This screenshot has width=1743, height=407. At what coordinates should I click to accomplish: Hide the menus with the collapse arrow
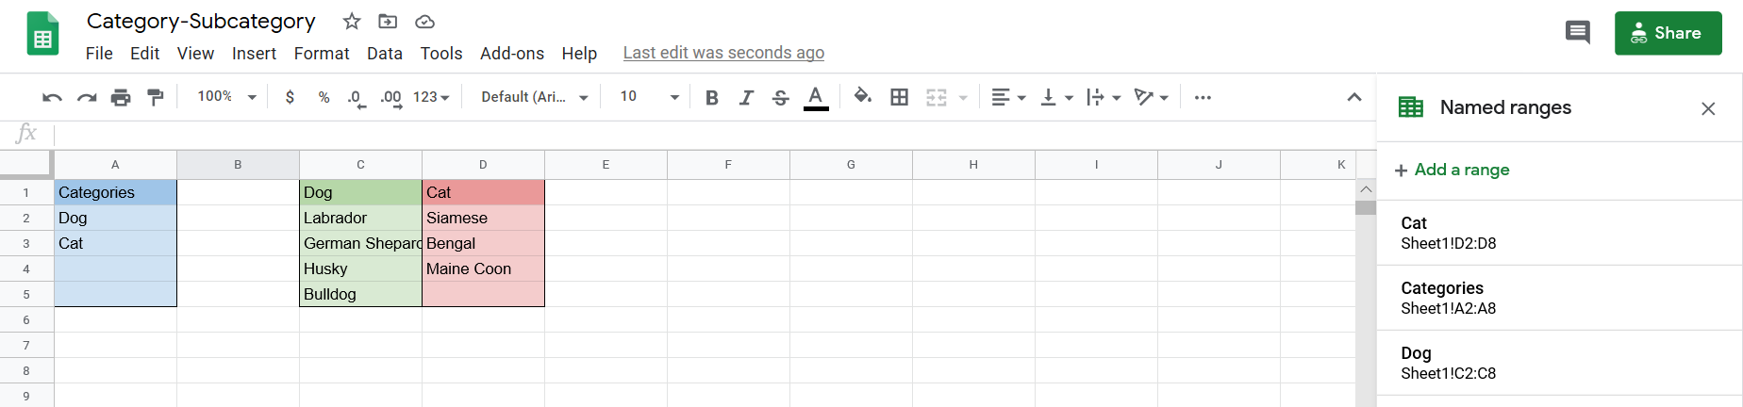pos(1354,97)
